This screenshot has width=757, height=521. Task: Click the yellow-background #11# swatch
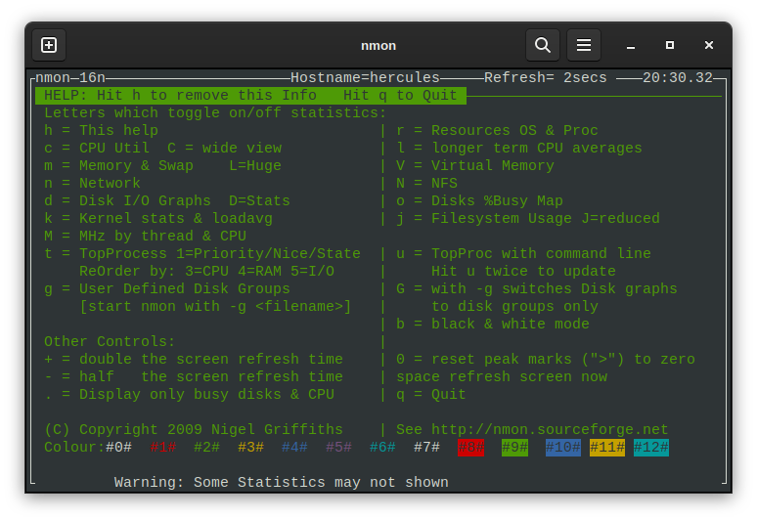click(x=606, y=447)
